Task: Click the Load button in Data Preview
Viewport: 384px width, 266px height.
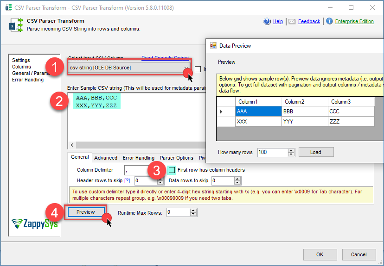Action: pyautogui.click(x=316, y=152)
